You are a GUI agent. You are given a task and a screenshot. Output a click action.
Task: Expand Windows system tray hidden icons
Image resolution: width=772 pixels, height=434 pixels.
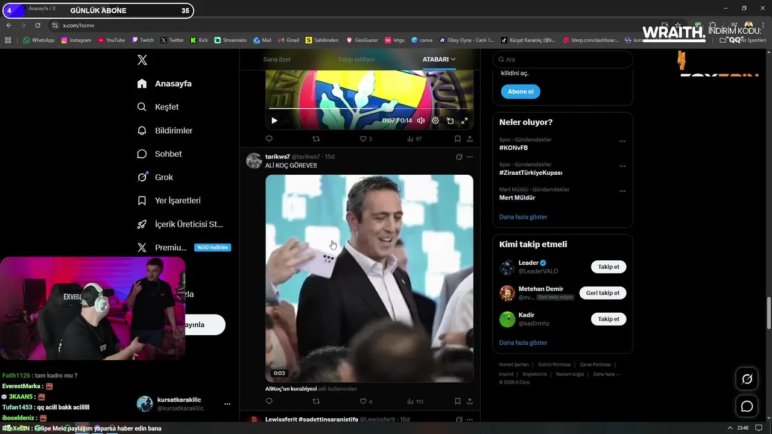click(730, 428)
